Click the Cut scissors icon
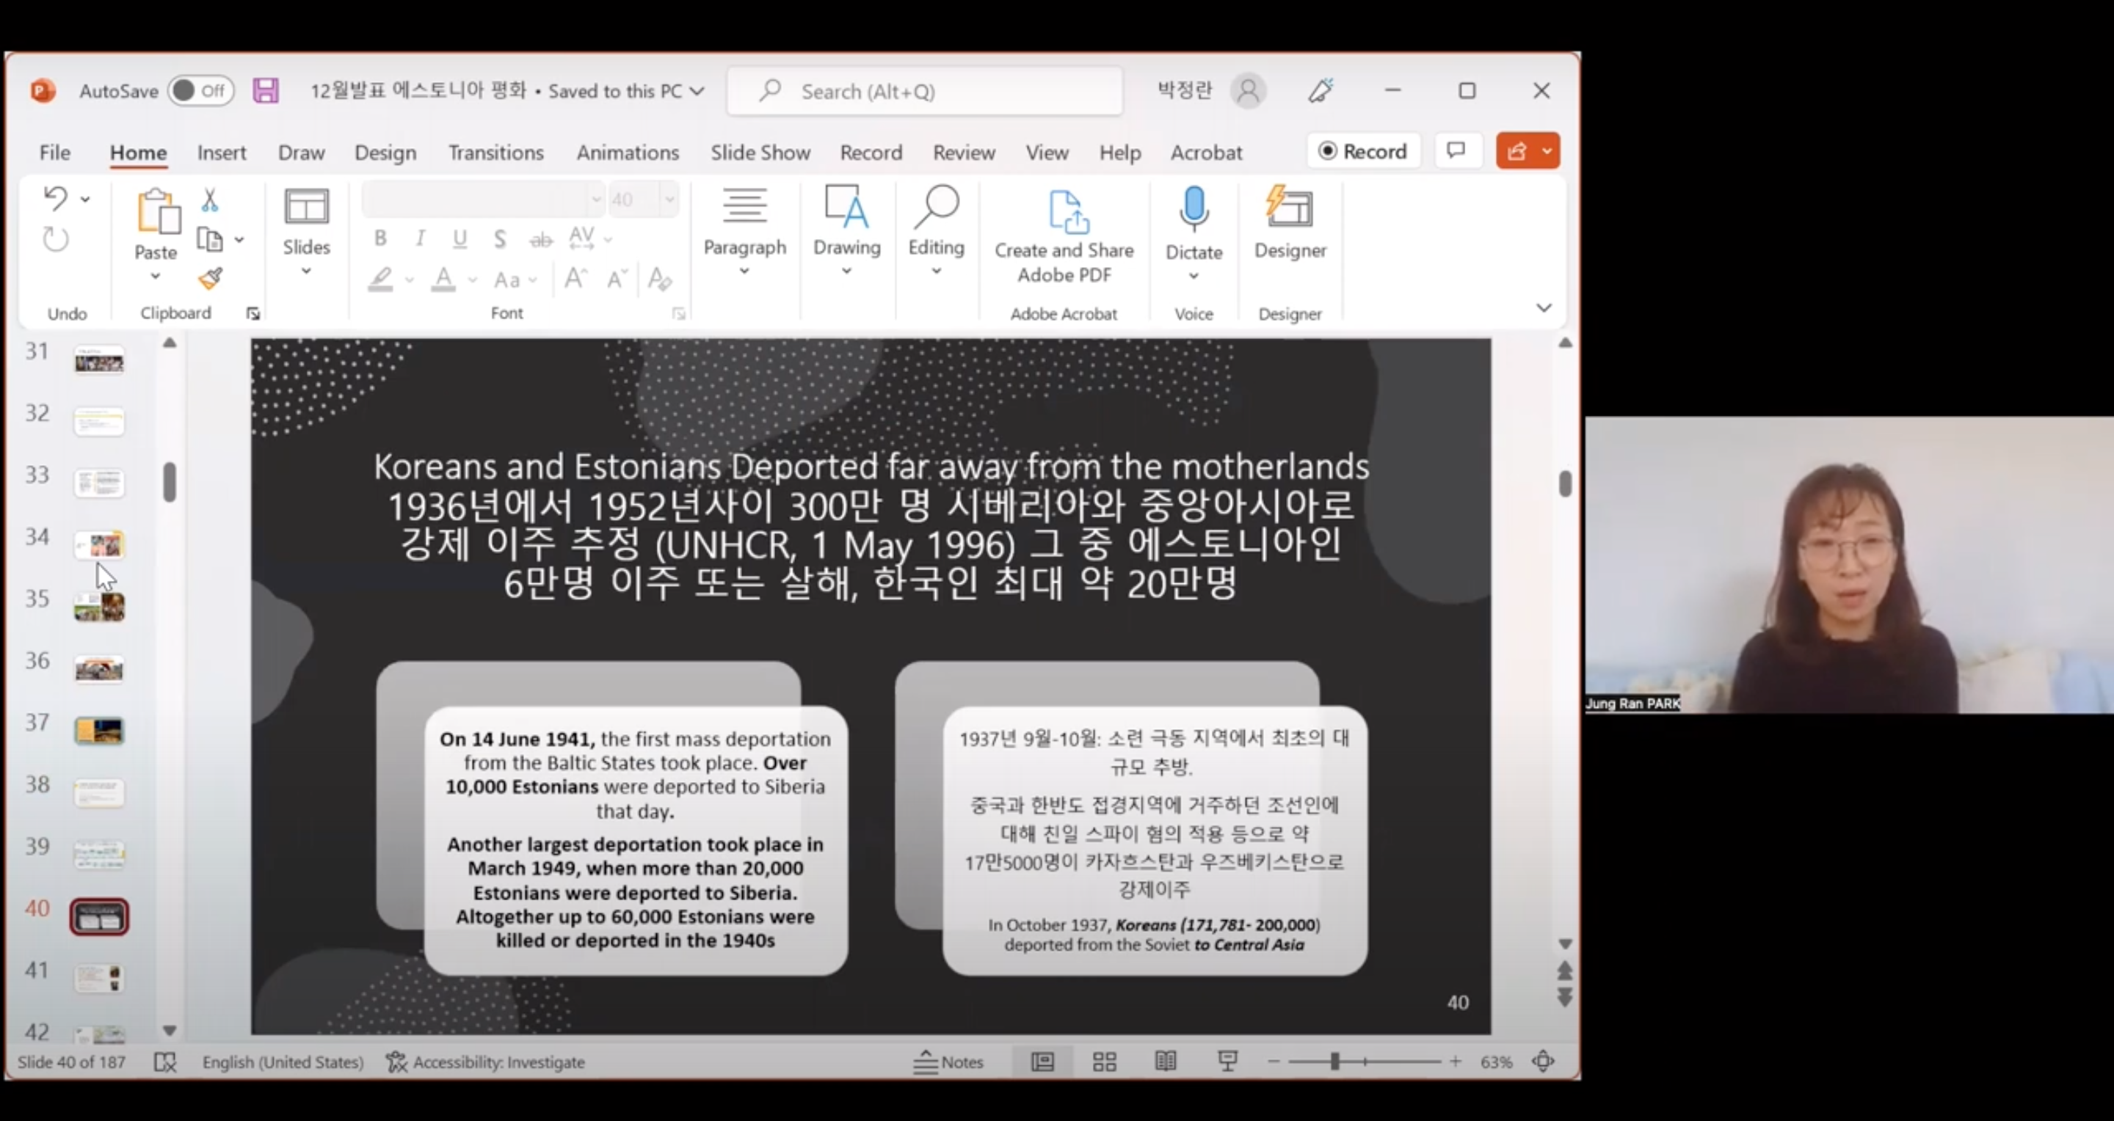2114x1121 pixels. click(210, 200)
